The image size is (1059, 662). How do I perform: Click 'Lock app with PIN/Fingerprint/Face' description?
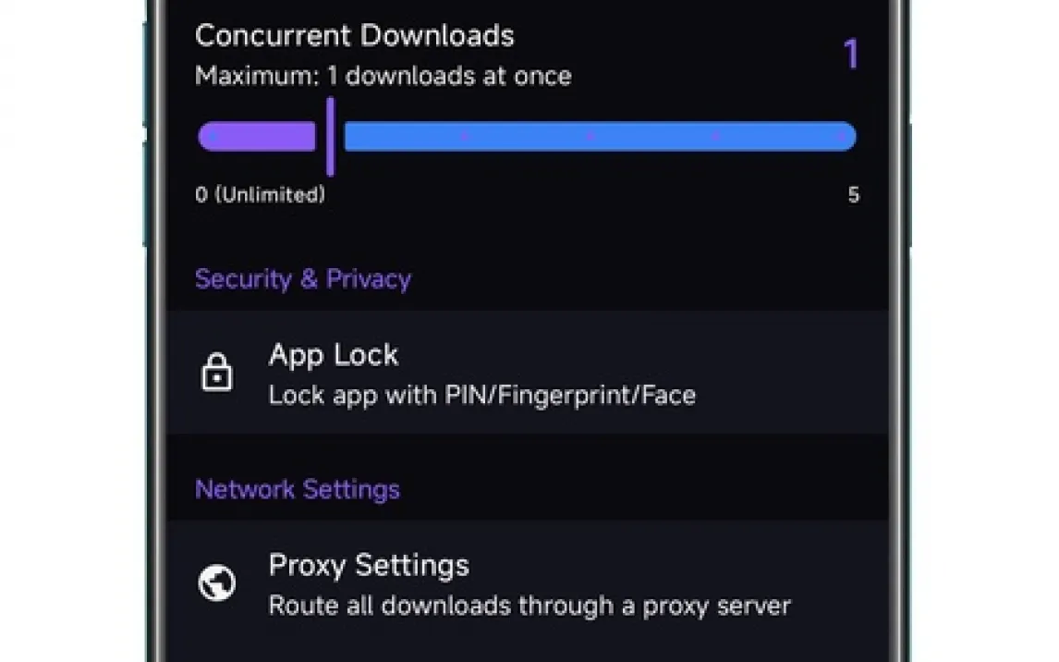click(481, 396)
